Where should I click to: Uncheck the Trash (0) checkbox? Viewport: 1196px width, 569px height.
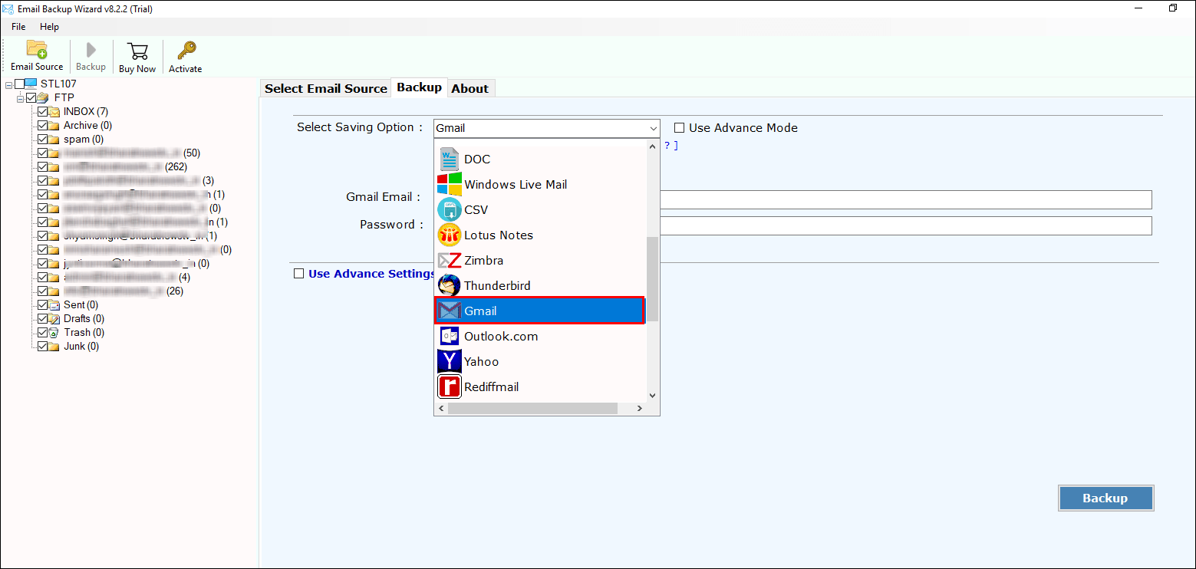[43, 333]
